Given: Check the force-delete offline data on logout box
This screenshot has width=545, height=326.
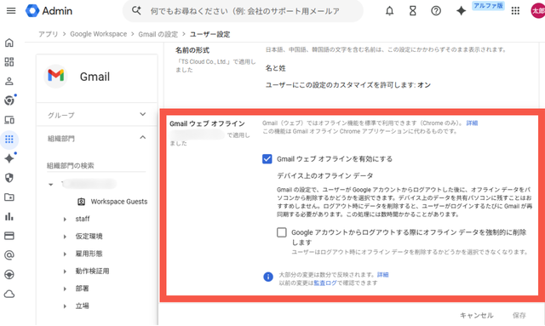Looking at the screenshot, I should pyautogui.click(x=282, y=232).
